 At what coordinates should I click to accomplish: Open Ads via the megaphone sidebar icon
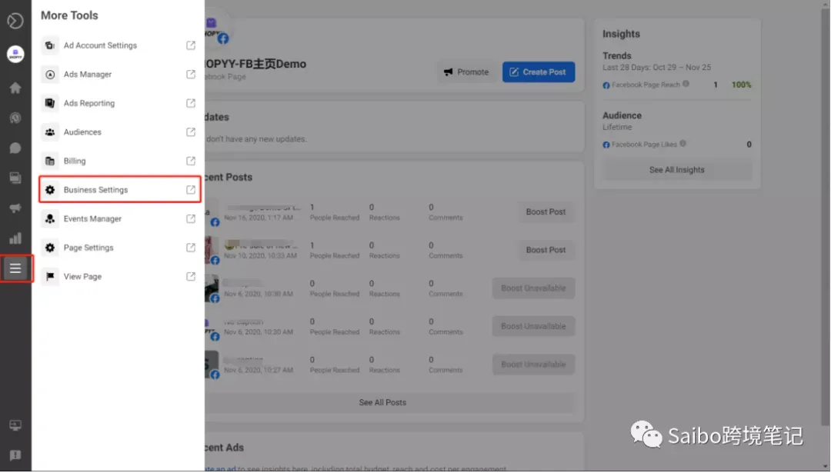[x=15, y=208]
